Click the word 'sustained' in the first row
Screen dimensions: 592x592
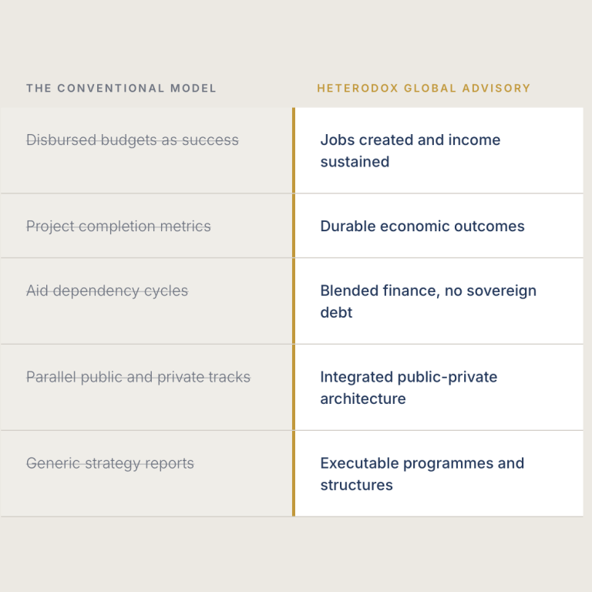pyautogui.click(x=355, y=162)
